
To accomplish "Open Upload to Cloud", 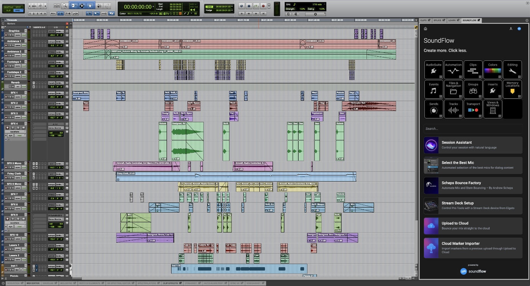I will (x=473, y=226).
